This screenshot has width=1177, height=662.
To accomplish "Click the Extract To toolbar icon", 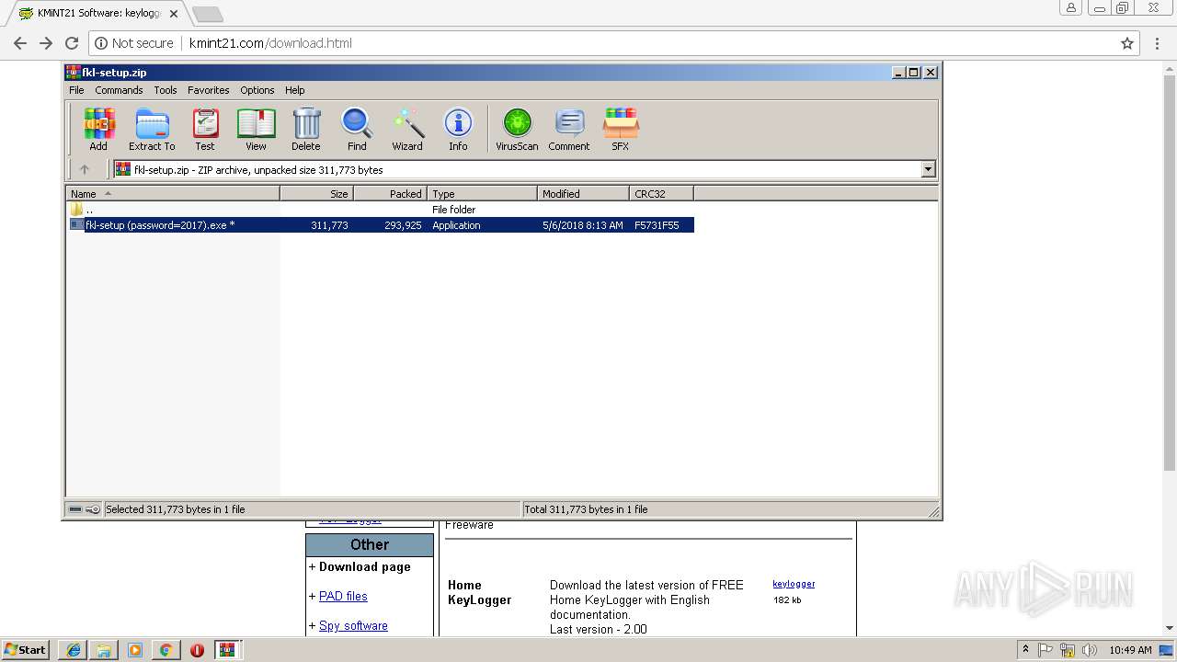I will [x=152, y=129].
